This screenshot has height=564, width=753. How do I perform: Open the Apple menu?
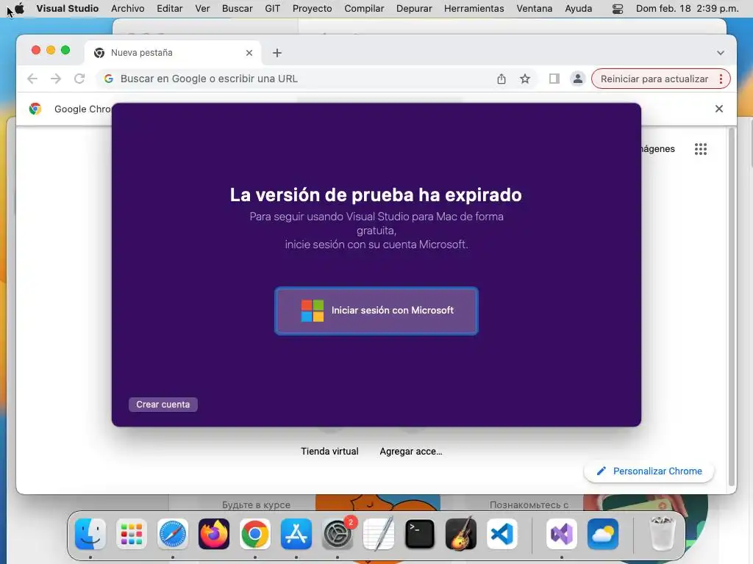pyautogui.click(x=20, y=9)
